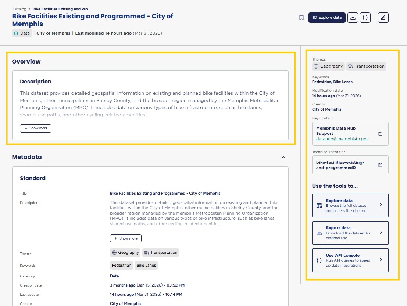Select the Transportation theme tag in sidebar
Image resolution: width=407 pixels, height=306 pixels.
(366, 66)
